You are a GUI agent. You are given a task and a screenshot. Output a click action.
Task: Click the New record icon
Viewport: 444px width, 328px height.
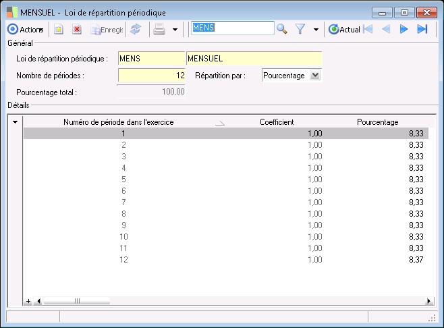(59, 29)
